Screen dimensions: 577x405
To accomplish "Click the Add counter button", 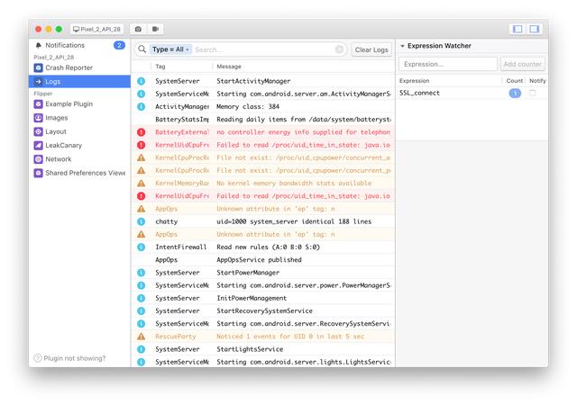I will (523, 64).
